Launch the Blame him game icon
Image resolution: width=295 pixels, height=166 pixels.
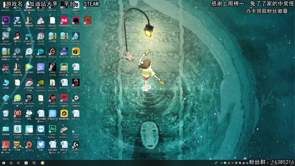click(x=76, y=83)
